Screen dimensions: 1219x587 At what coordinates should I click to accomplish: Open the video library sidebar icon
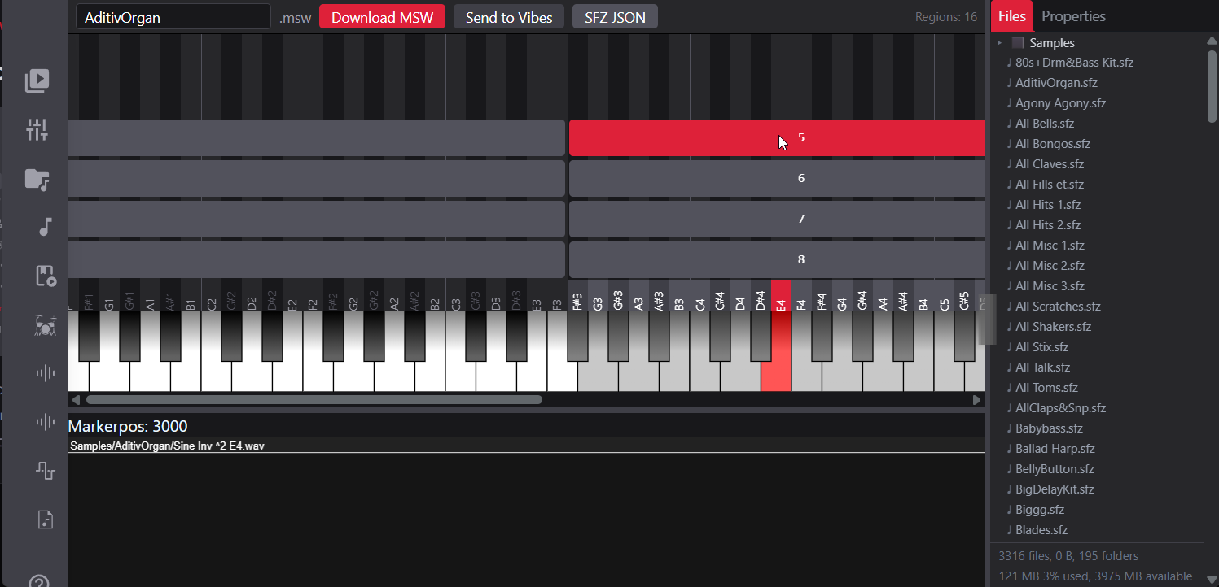point(37,80)
